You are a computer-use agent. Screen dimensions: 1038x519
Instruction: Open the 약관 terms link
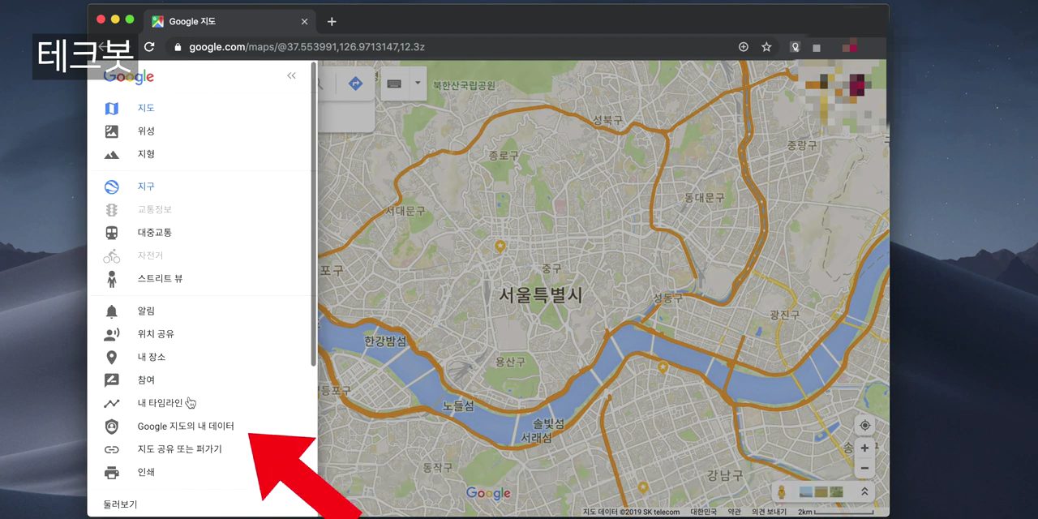click(x=734, y=513)
